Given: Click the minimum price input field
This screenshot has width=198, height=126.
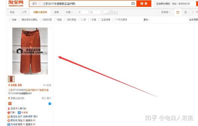Looking at the screenshot, I should point(83,12).
